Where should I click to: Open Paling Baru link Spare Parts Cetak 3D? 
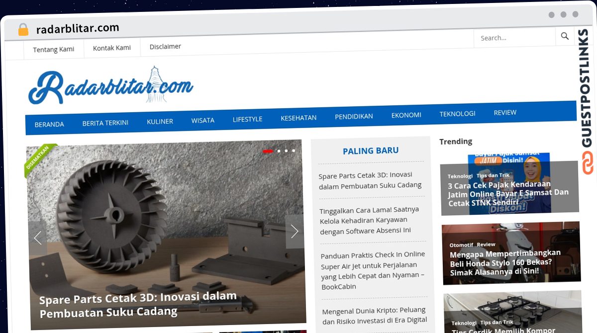pyautogui.click(x=370, y=180)
